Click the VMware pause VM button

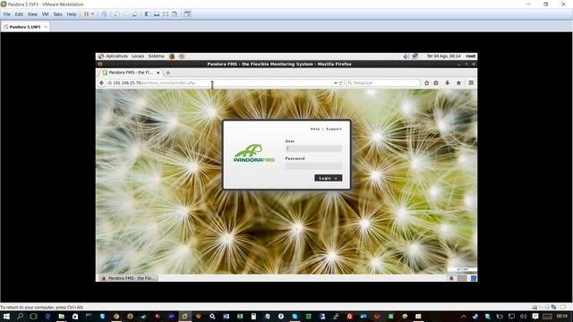pos(86,14)
